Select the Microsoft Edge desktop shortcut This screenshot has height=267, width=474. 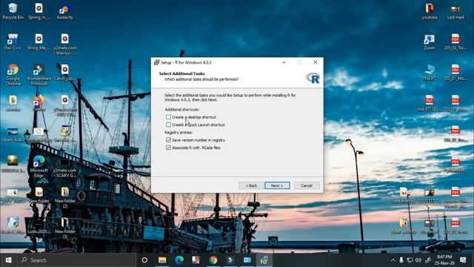pos(39,166)
